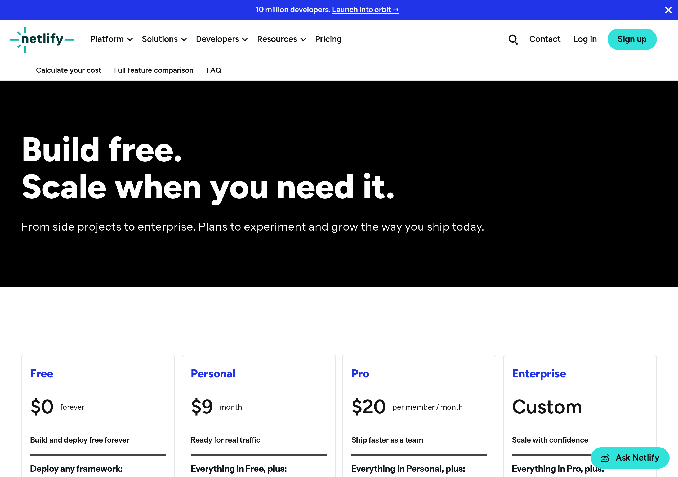
Task: Open the Contact page
Action: coord(545,39)
